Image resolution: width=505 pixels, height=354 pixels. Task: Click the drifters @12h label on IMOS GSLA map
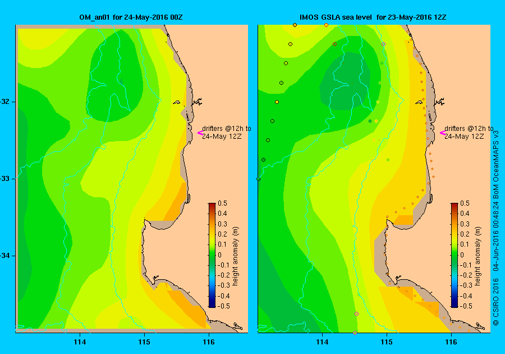[469, 133]
